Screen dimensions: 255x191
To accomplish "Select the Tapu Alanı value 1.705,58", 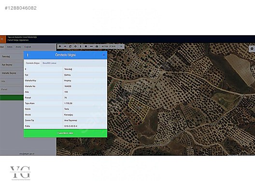I will (x=68, y=103).
